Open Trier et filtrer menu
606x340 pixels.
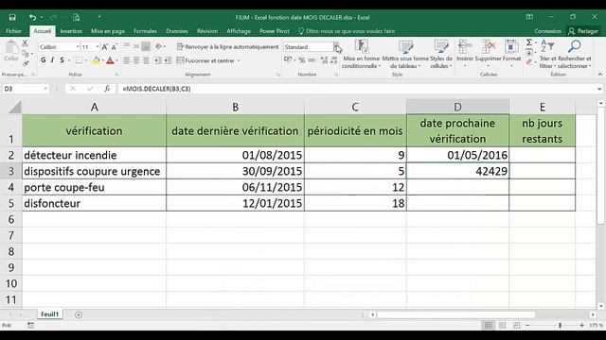(x=547, y=54)
